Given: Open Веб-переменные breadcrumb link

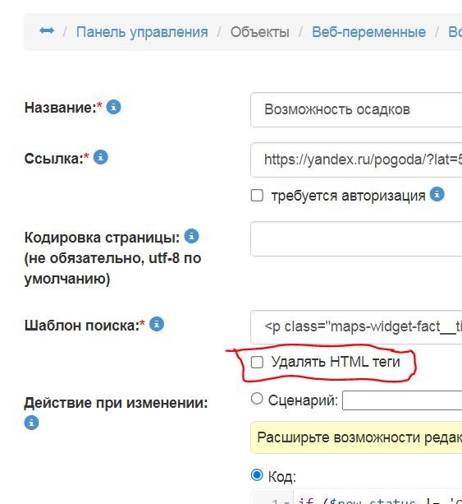Looking at the screenshot, I should pos(368,32).
